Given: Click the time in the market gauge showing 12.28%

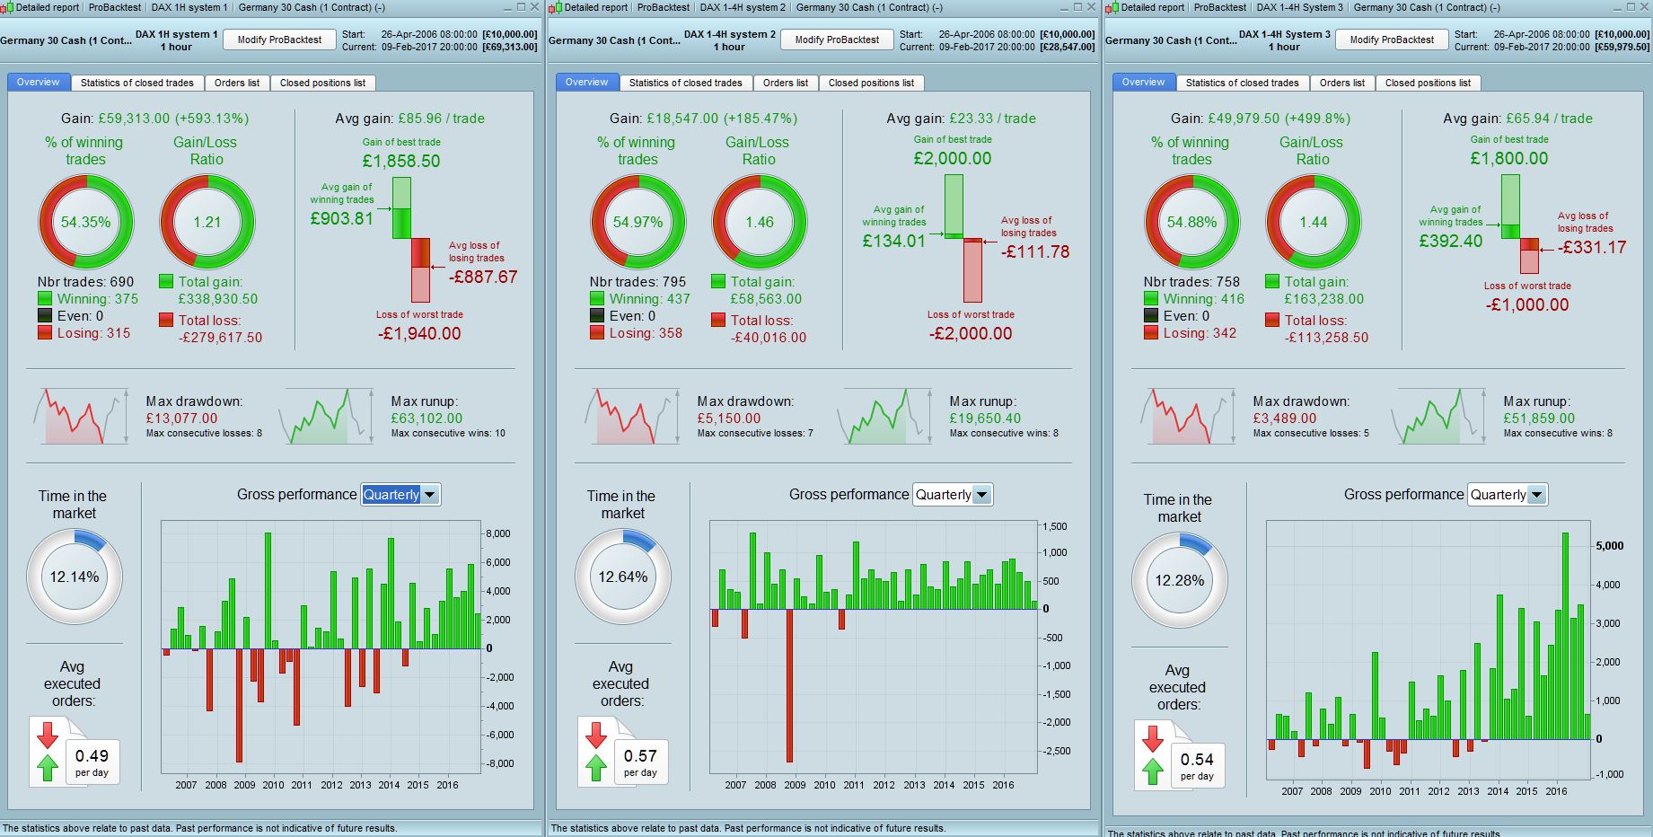Looking at the screenshot, I should (x=1179, y=581).
